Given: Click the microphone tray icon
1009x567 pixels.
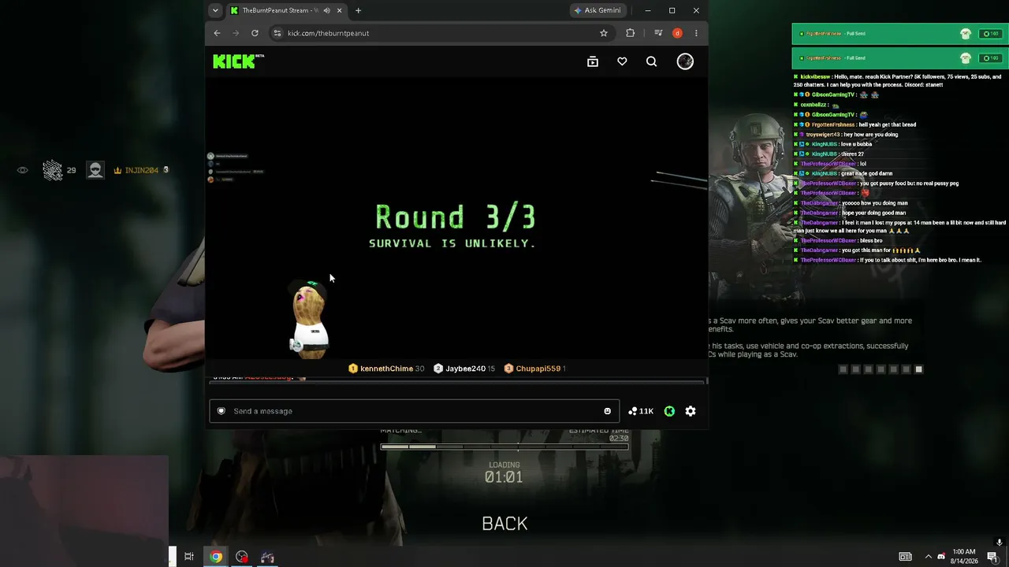Looking at the screenshot, I should (x=1000, y=543).
